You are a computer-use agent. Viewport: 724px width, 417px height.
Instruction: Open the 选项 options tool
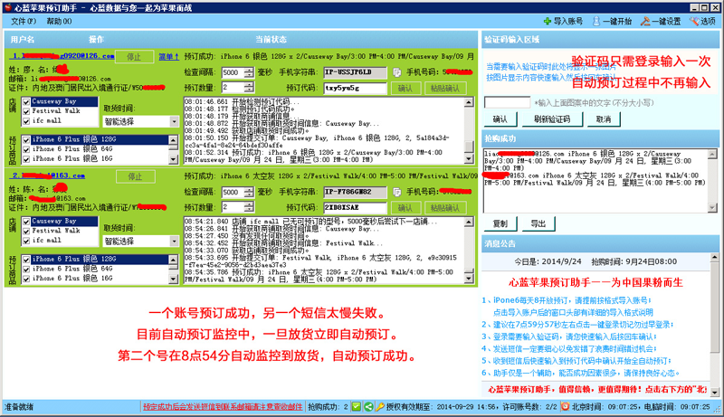tap(695, 21)
